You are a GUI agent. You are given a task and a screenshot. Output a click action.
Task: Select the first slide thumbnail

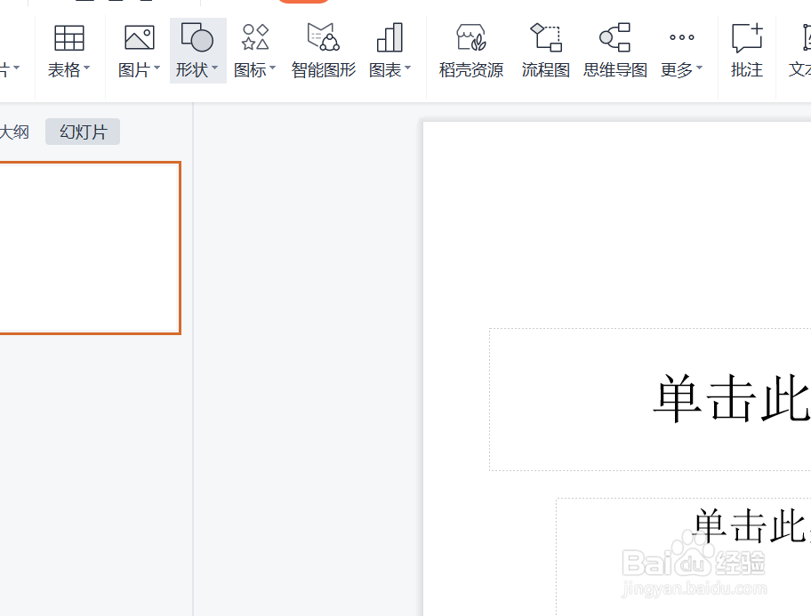tap(91, 247)
